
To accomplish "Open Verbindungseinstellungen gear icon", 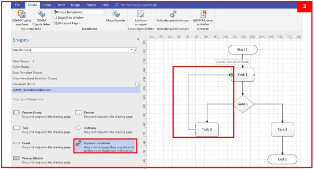I will 173,14.
